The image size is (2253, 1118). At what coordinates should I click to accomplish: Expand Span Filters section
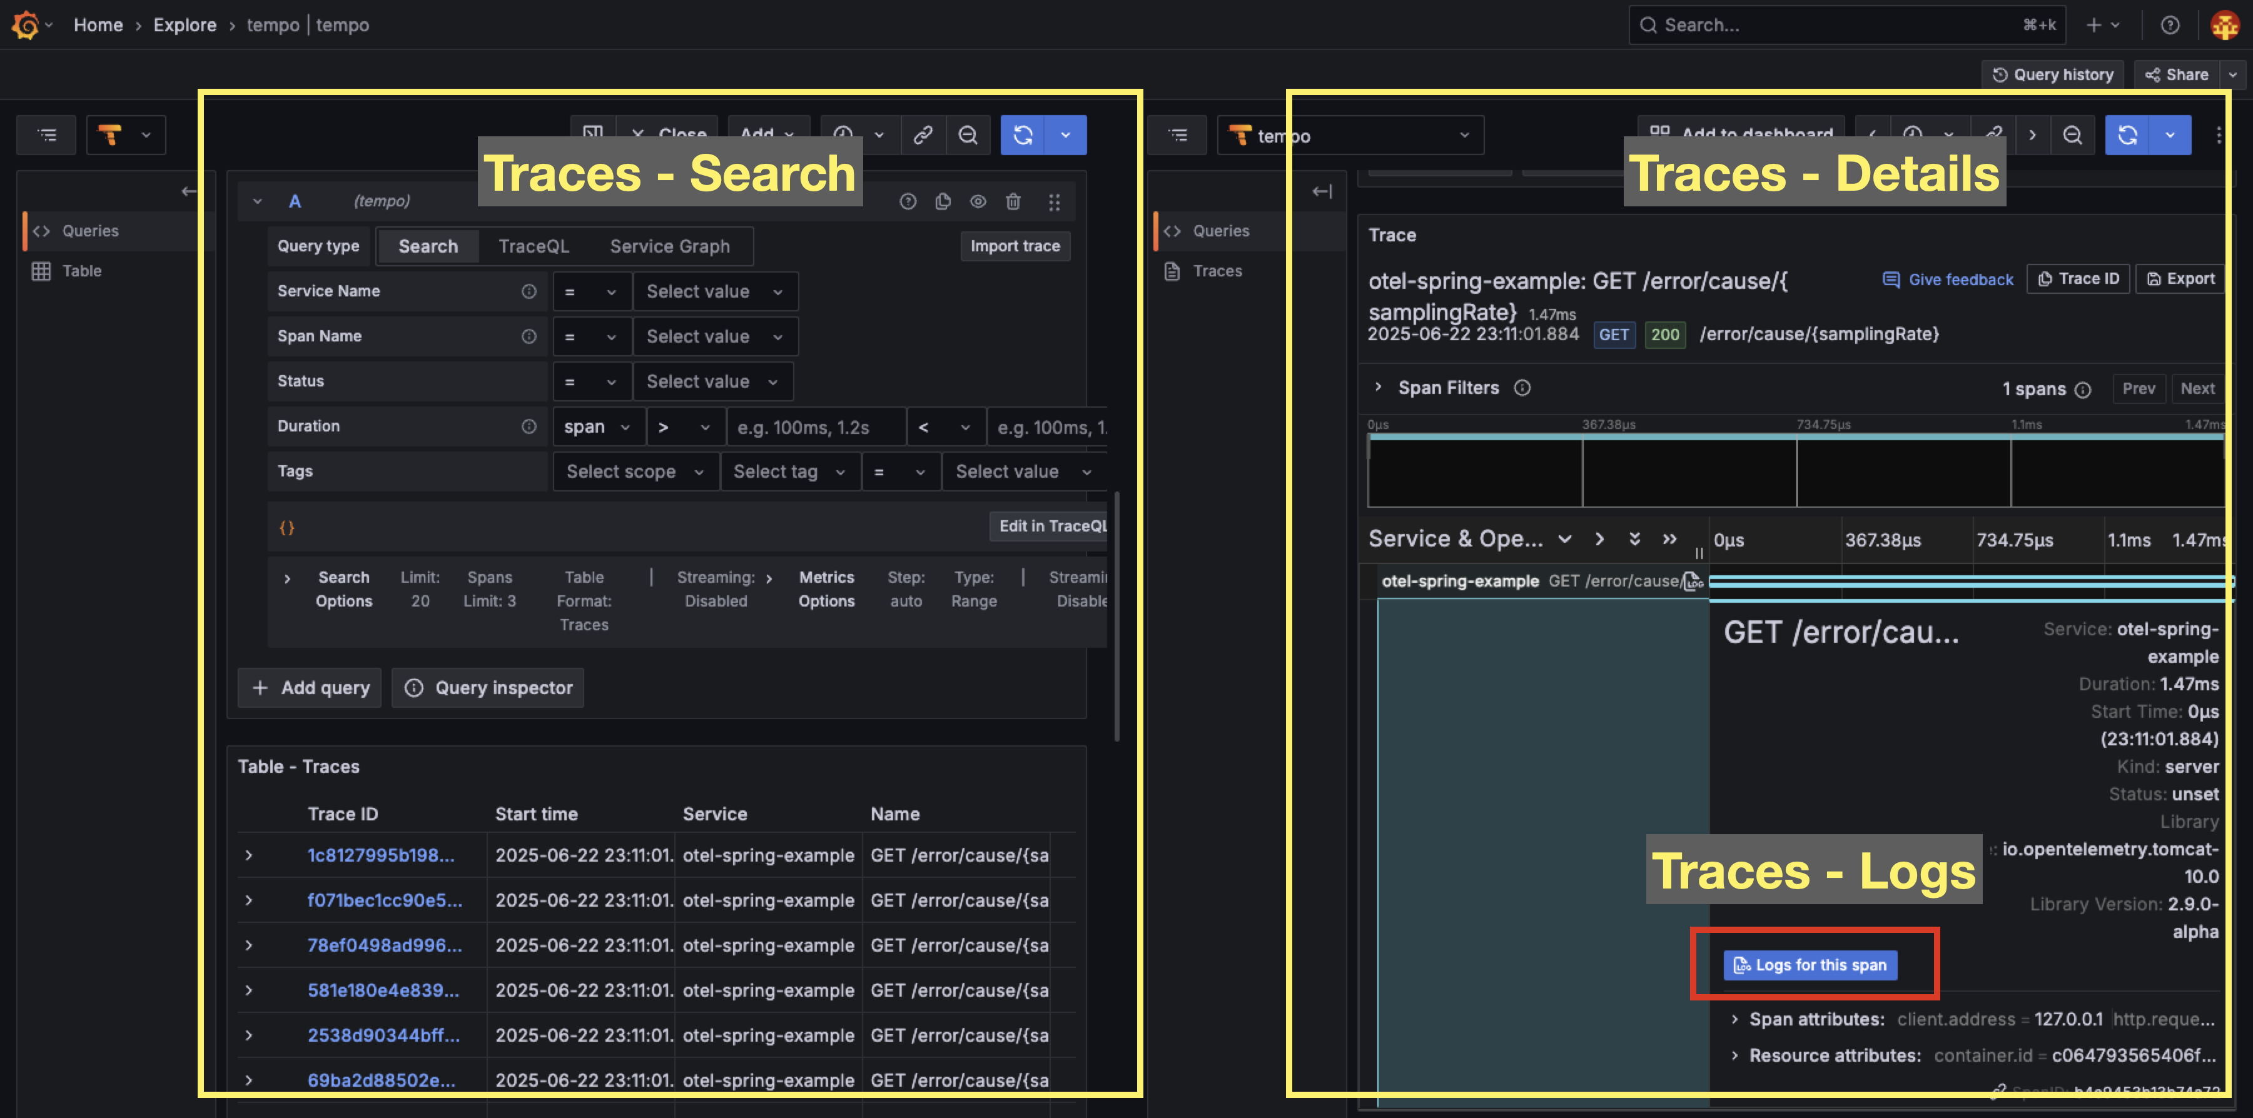(x=1379, y=387)
